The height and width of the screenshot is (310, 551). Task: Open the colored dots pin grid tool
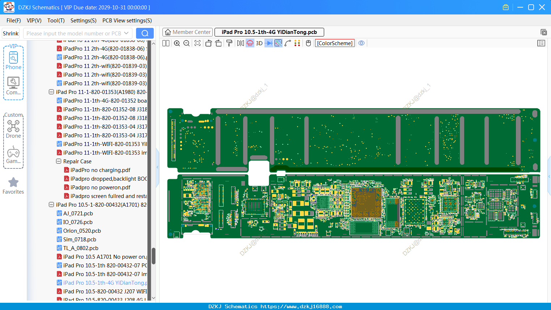point(297,43)
